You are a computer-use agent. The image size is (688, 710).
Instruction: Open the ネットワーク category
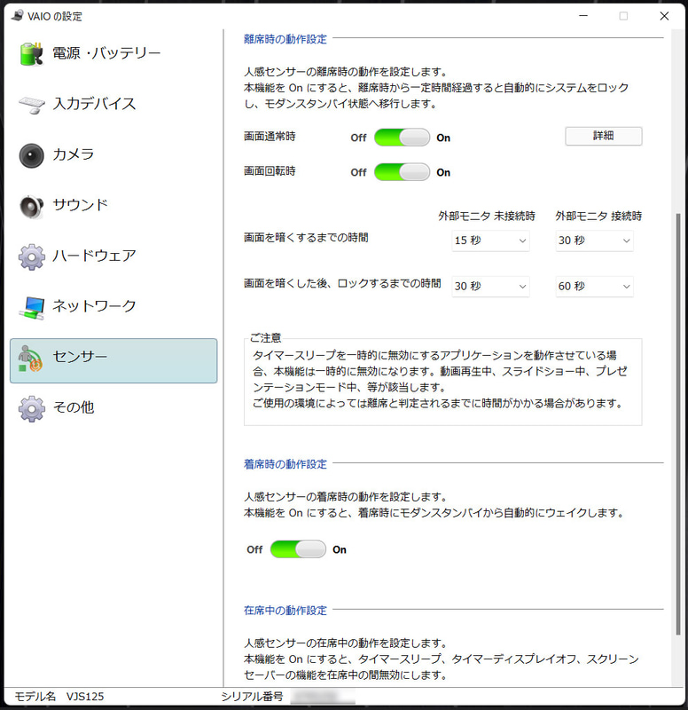coord(94,306)
